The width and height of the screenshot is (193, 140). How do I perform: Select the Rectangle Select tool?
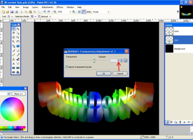pyautogui.click(x=14, y=29)
